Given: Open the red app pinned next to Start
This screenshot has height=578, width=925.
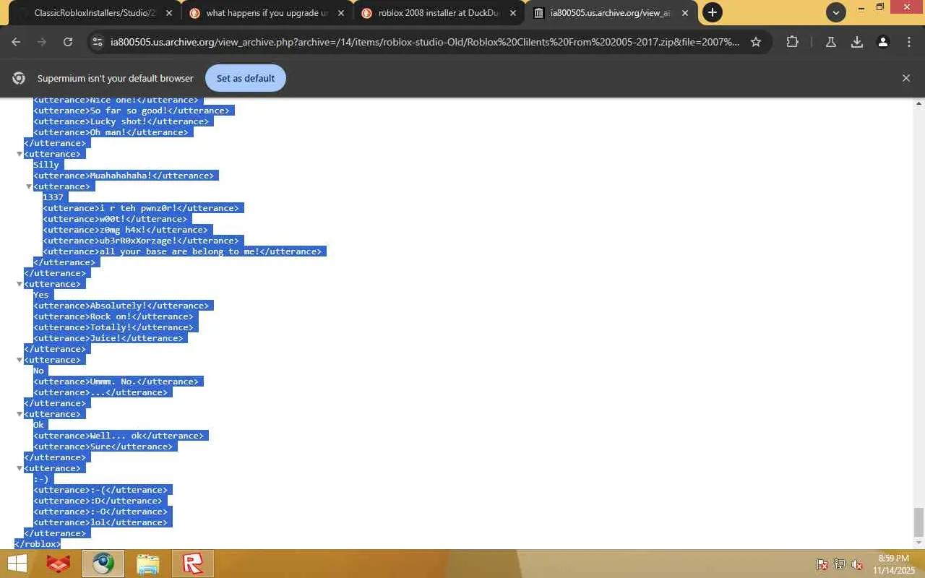Looking at the screenshot, I should coord(58,564).
